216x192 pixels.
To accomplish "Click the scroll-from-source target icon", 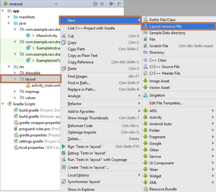I will click(x=95, y=4).
